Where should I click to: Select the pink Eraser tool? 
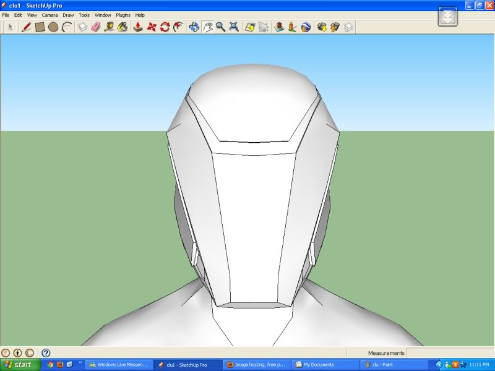pos(96,27)
